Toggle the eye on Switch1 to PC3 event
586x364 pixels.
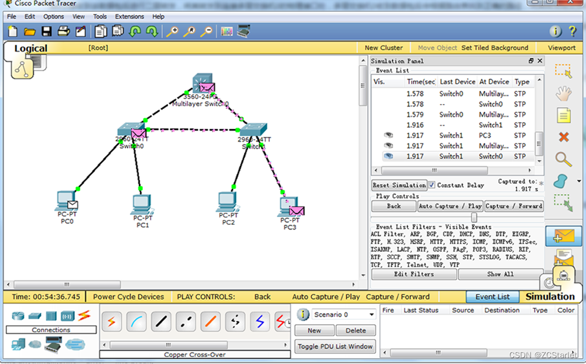389,135
